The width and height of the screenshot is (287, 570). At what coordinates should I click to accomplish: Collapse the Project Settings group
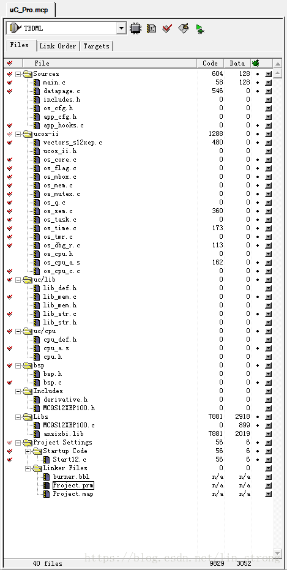coord(18,443)
